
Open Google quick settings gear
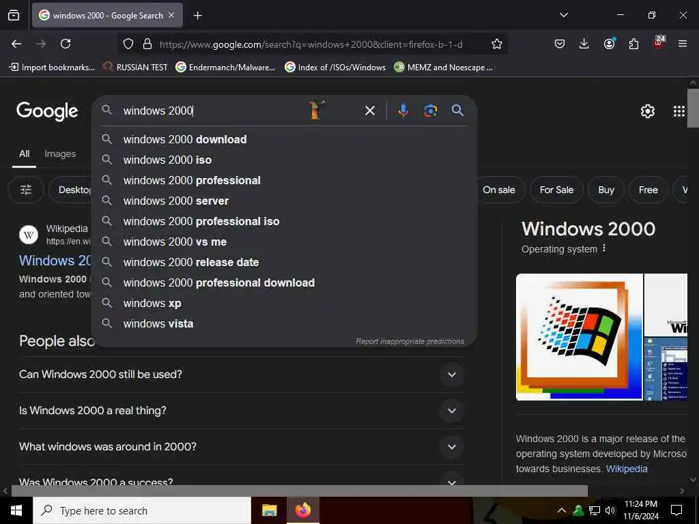click(x=647, y=111)
